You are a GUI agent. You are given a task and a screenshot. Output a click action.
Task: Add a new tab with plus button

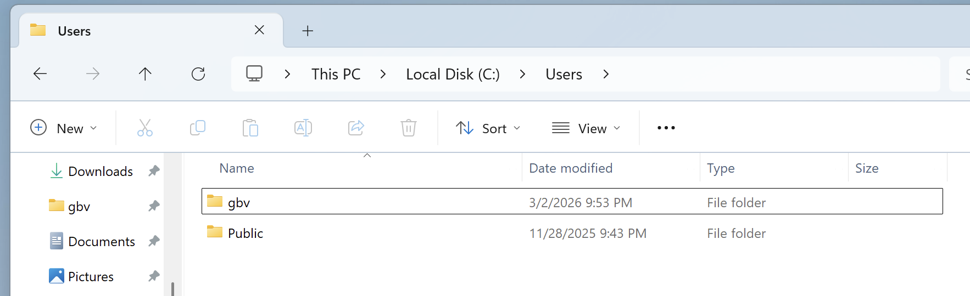coord(308,31)
